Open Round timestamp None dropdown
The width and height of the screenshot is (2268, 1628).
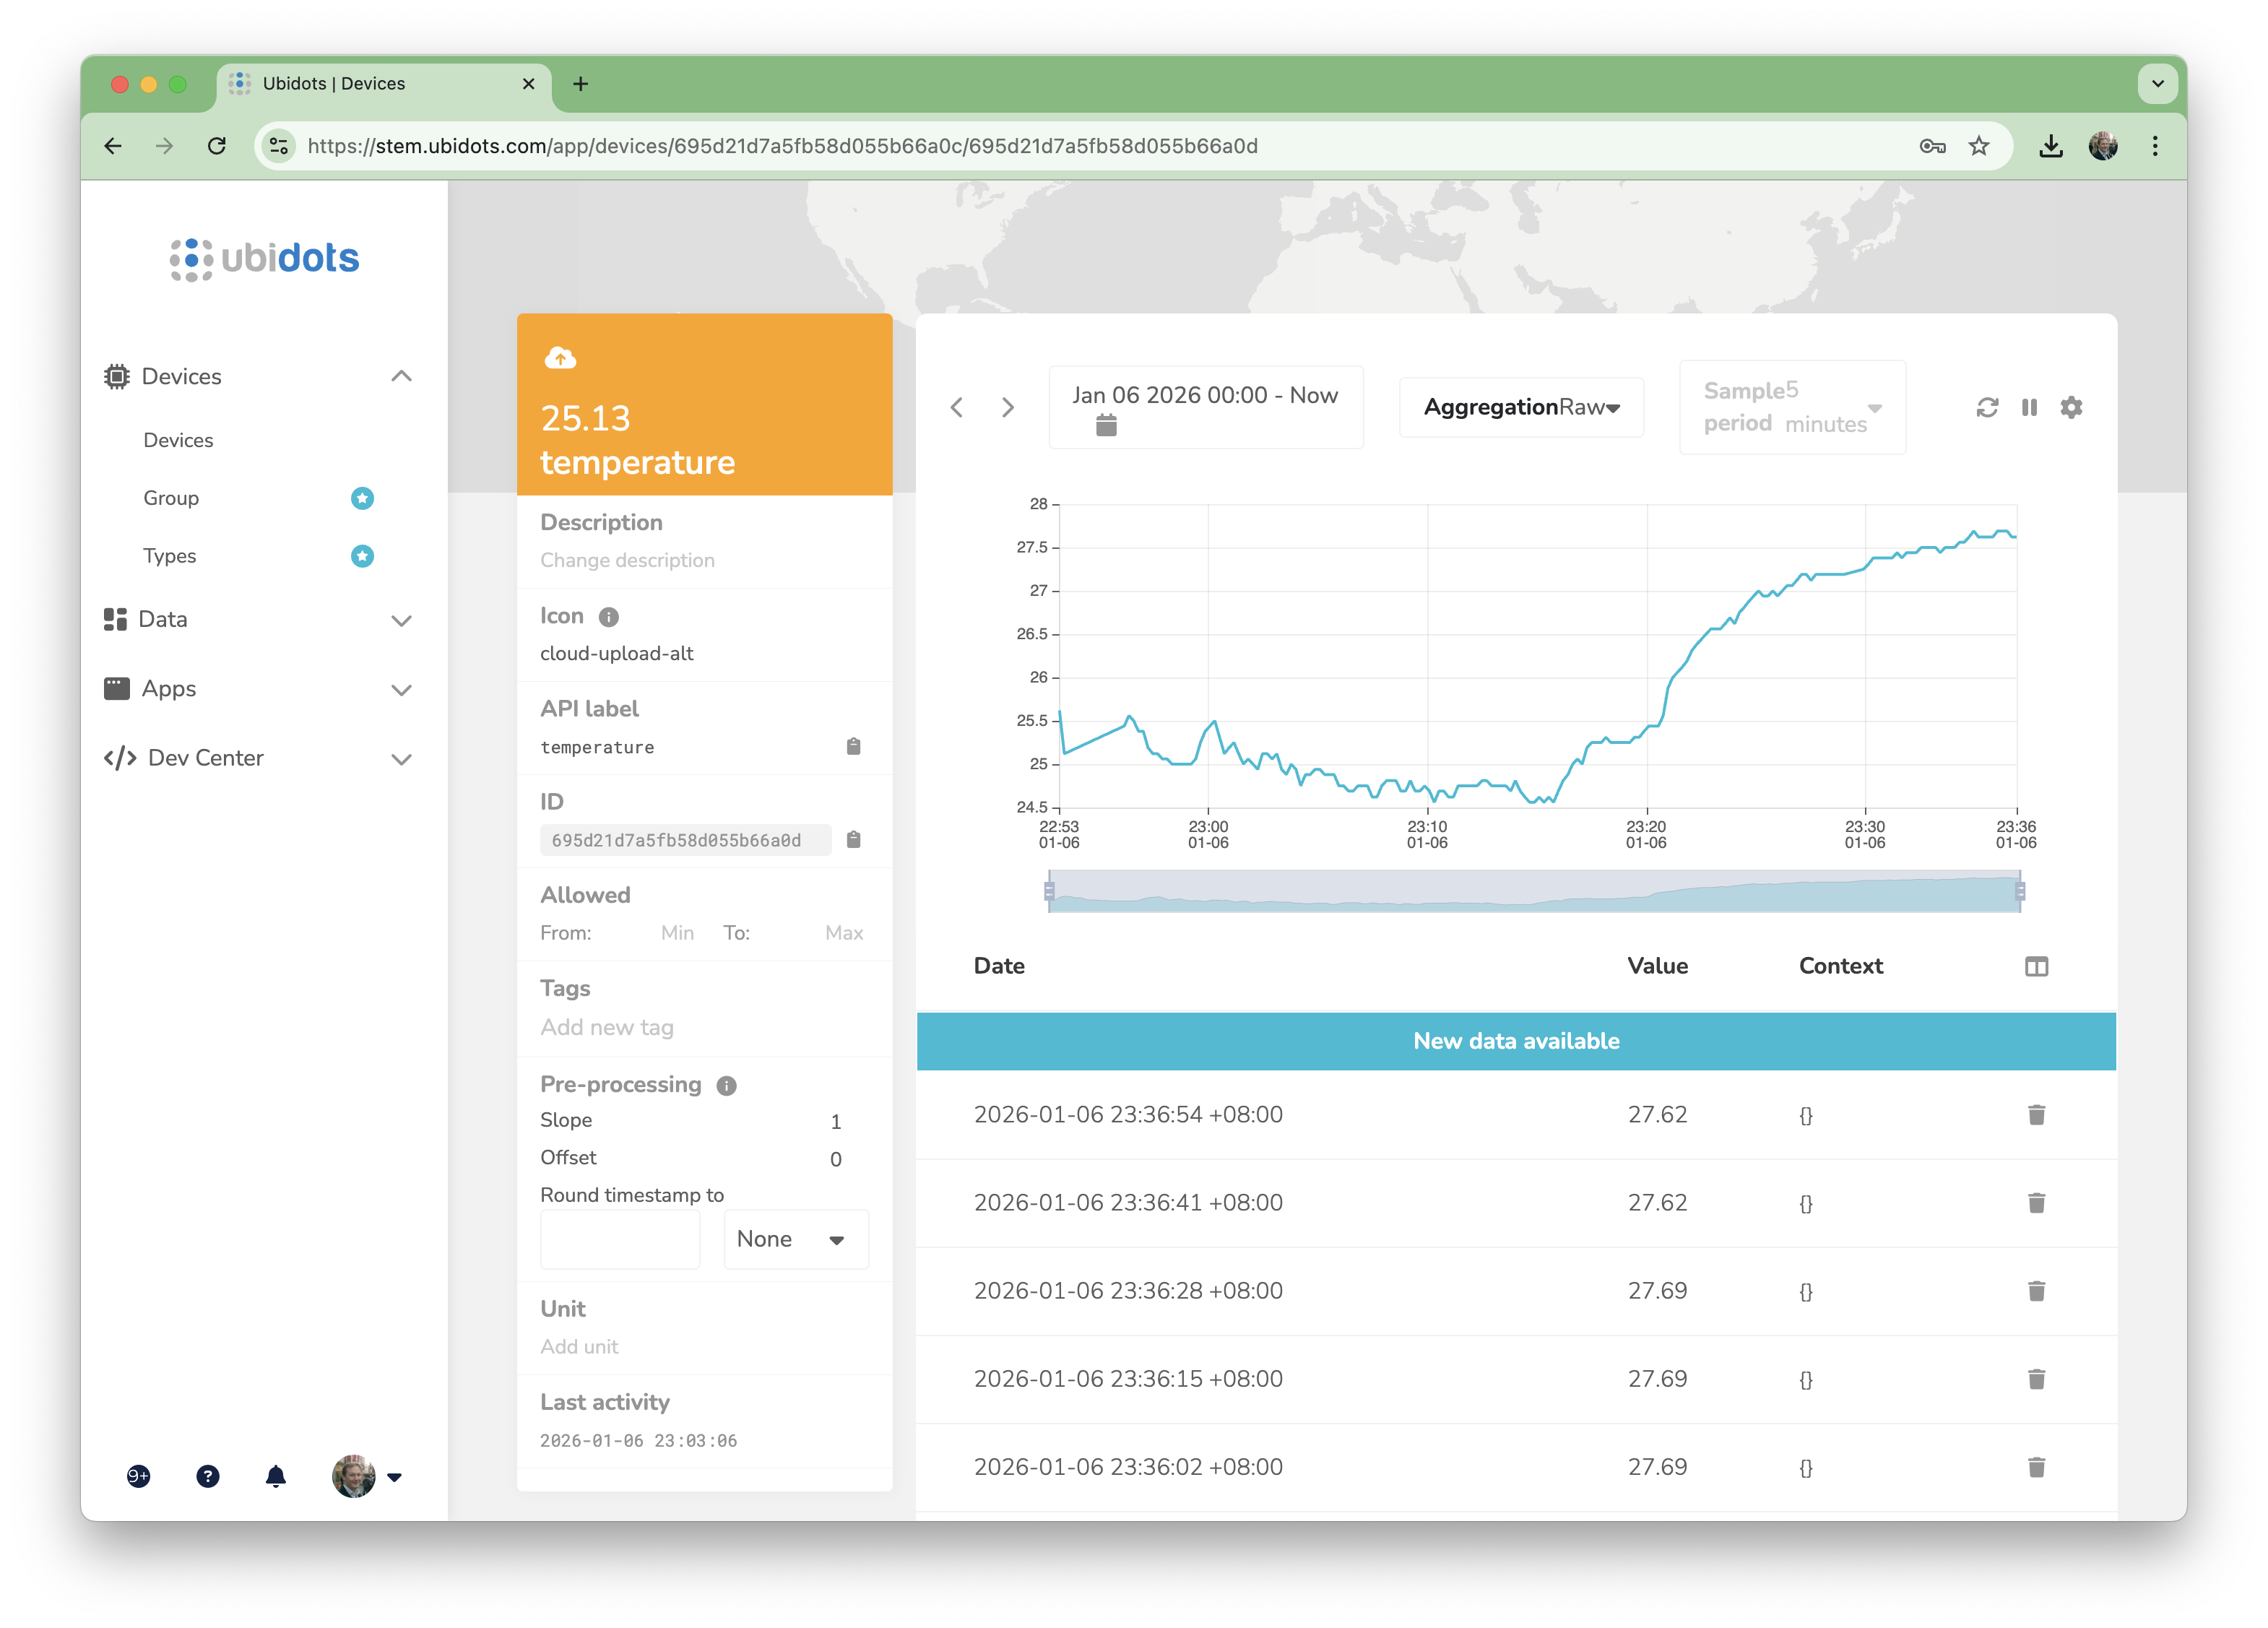point(795,1239)
